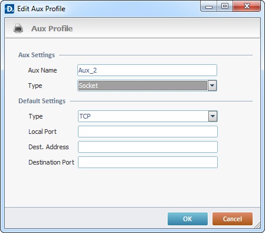Focus the Aux Name text field
The height and width of the screenshot is (233, 265).
(x=147, y=70)
